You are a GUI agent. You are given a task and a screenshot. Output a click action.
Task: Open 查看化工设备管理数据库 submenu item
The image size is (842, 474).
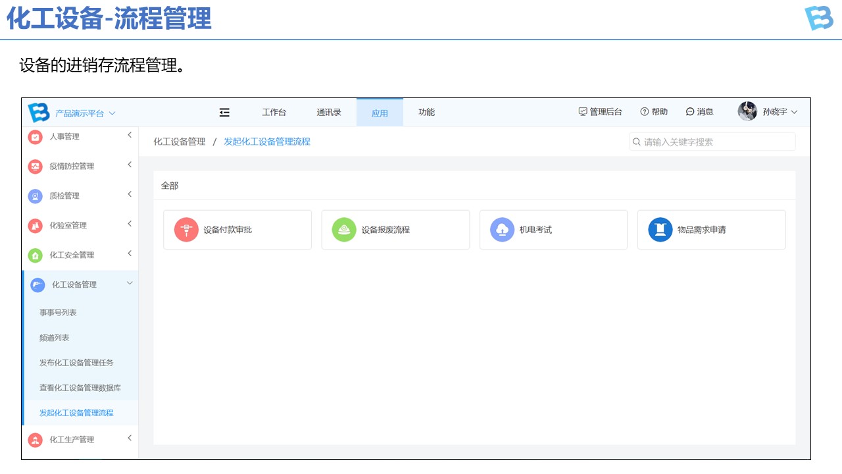pos(80,388)
